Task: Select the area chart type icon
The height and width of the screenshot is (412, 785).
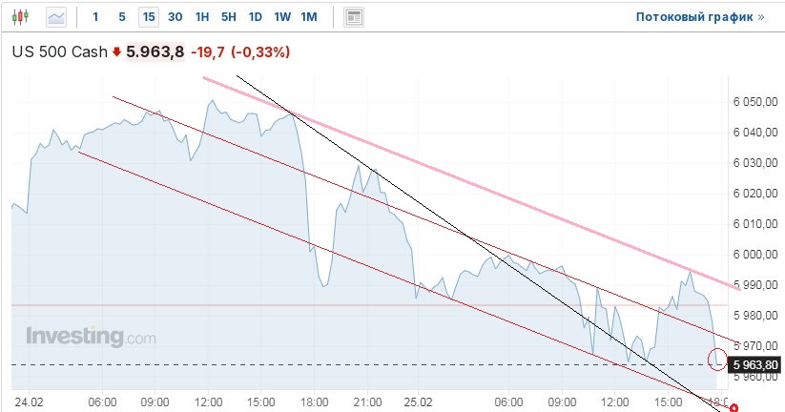Action: tap(57, 16)
